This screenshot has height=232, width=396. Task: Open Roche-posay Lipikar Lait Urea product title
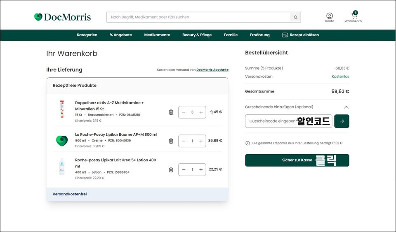[x=115, y=163]
